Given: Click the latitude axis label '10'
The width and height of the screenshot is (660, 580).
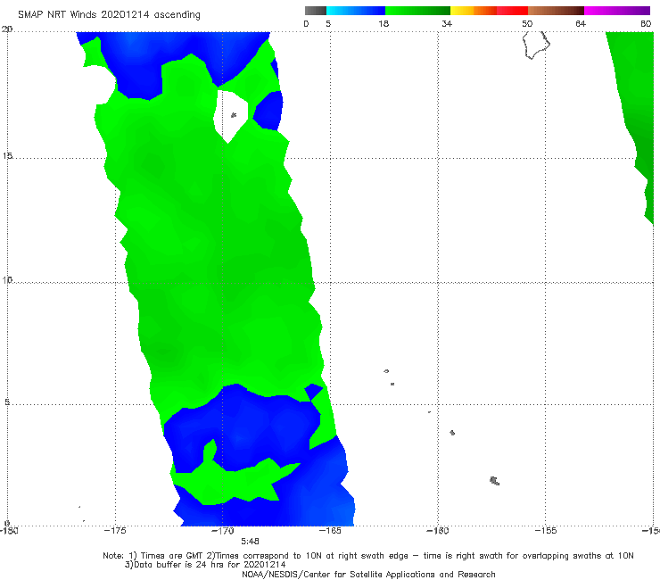Looking at the screenshot, I should [7, 280].
